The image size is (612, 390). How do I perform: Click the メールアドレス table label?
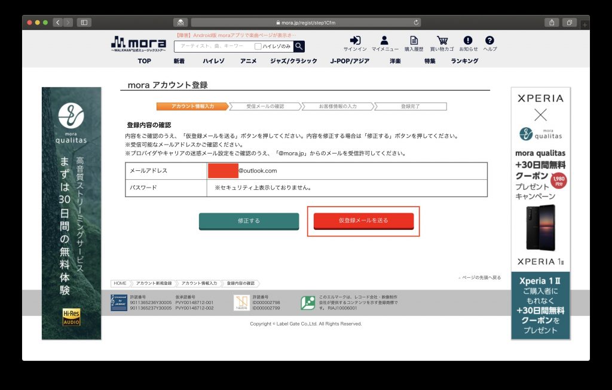click(148, 171)
